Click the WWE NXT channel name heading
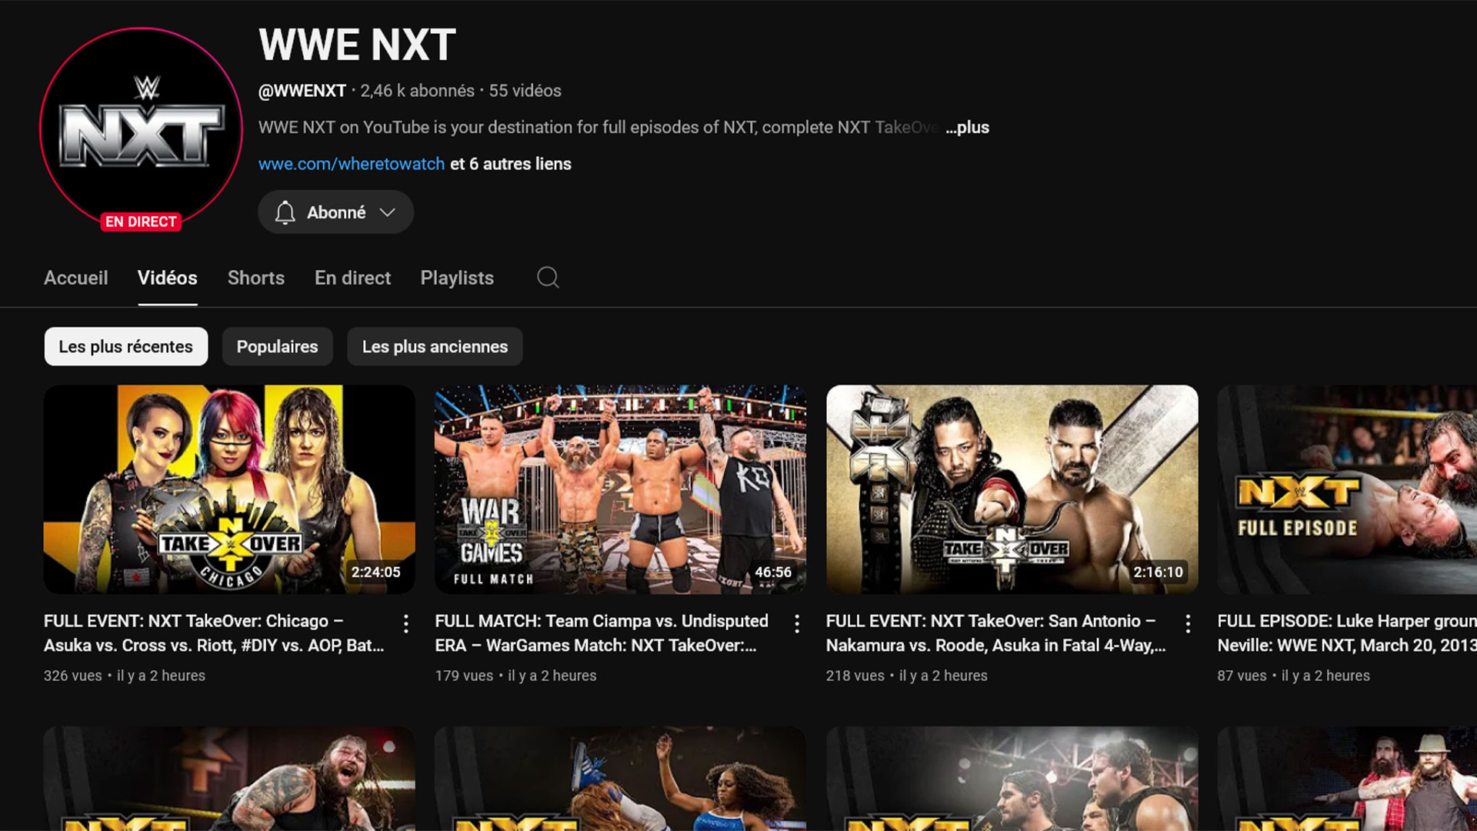The image size is (1477, 831). coord(358,45)
